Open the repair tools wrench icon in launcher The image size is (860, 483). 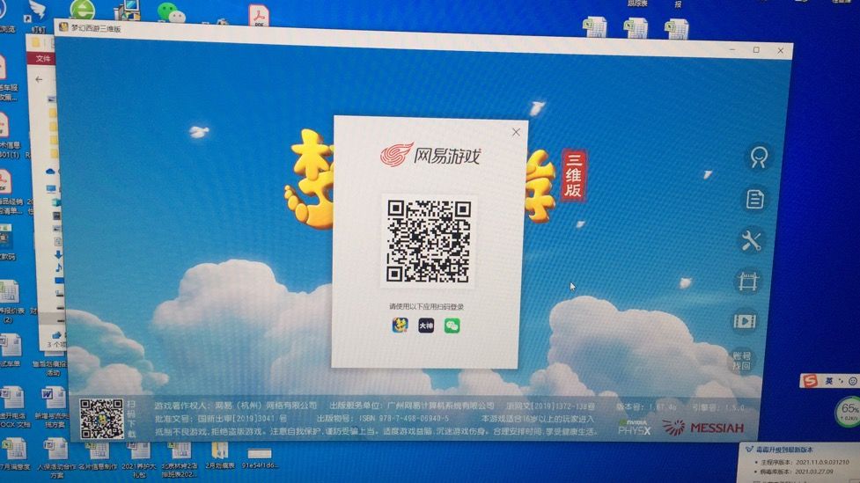751,241
